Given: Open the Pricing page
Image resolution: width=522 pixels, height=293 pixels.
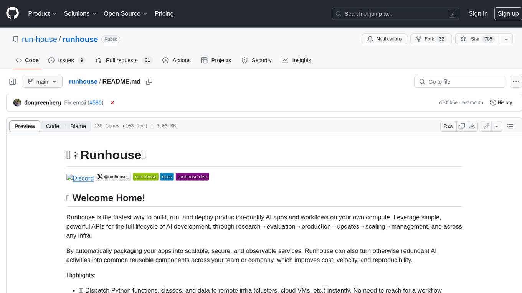Looking at the screenshot, I should pos(164,13).
